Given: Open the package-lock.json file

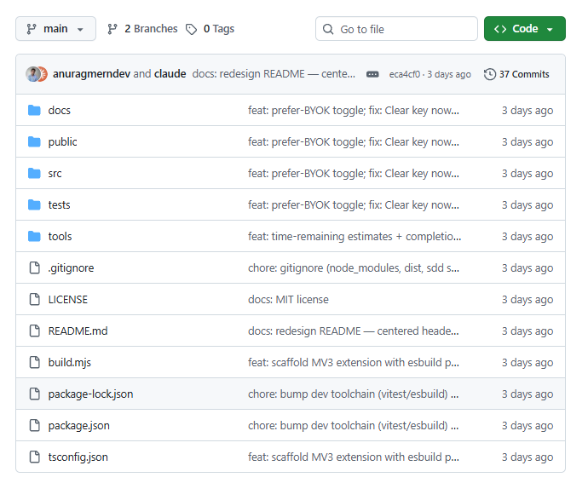Looking at the screenshot, I should tap(90, 394).
